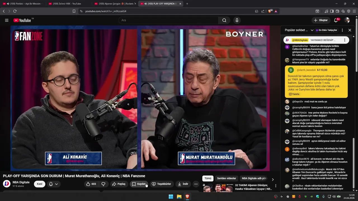Open Windows Start menu
The image size is (358, 201).
pos(171,197)
